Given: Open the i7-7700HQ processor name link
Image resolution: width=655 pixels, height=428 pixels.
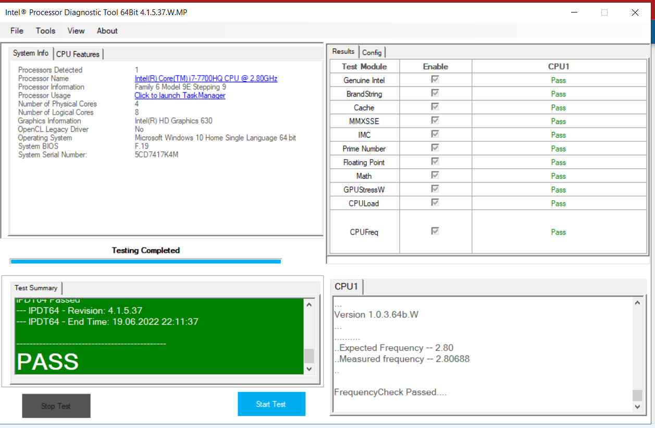Looking at the screenshot, I should (206, 79).
